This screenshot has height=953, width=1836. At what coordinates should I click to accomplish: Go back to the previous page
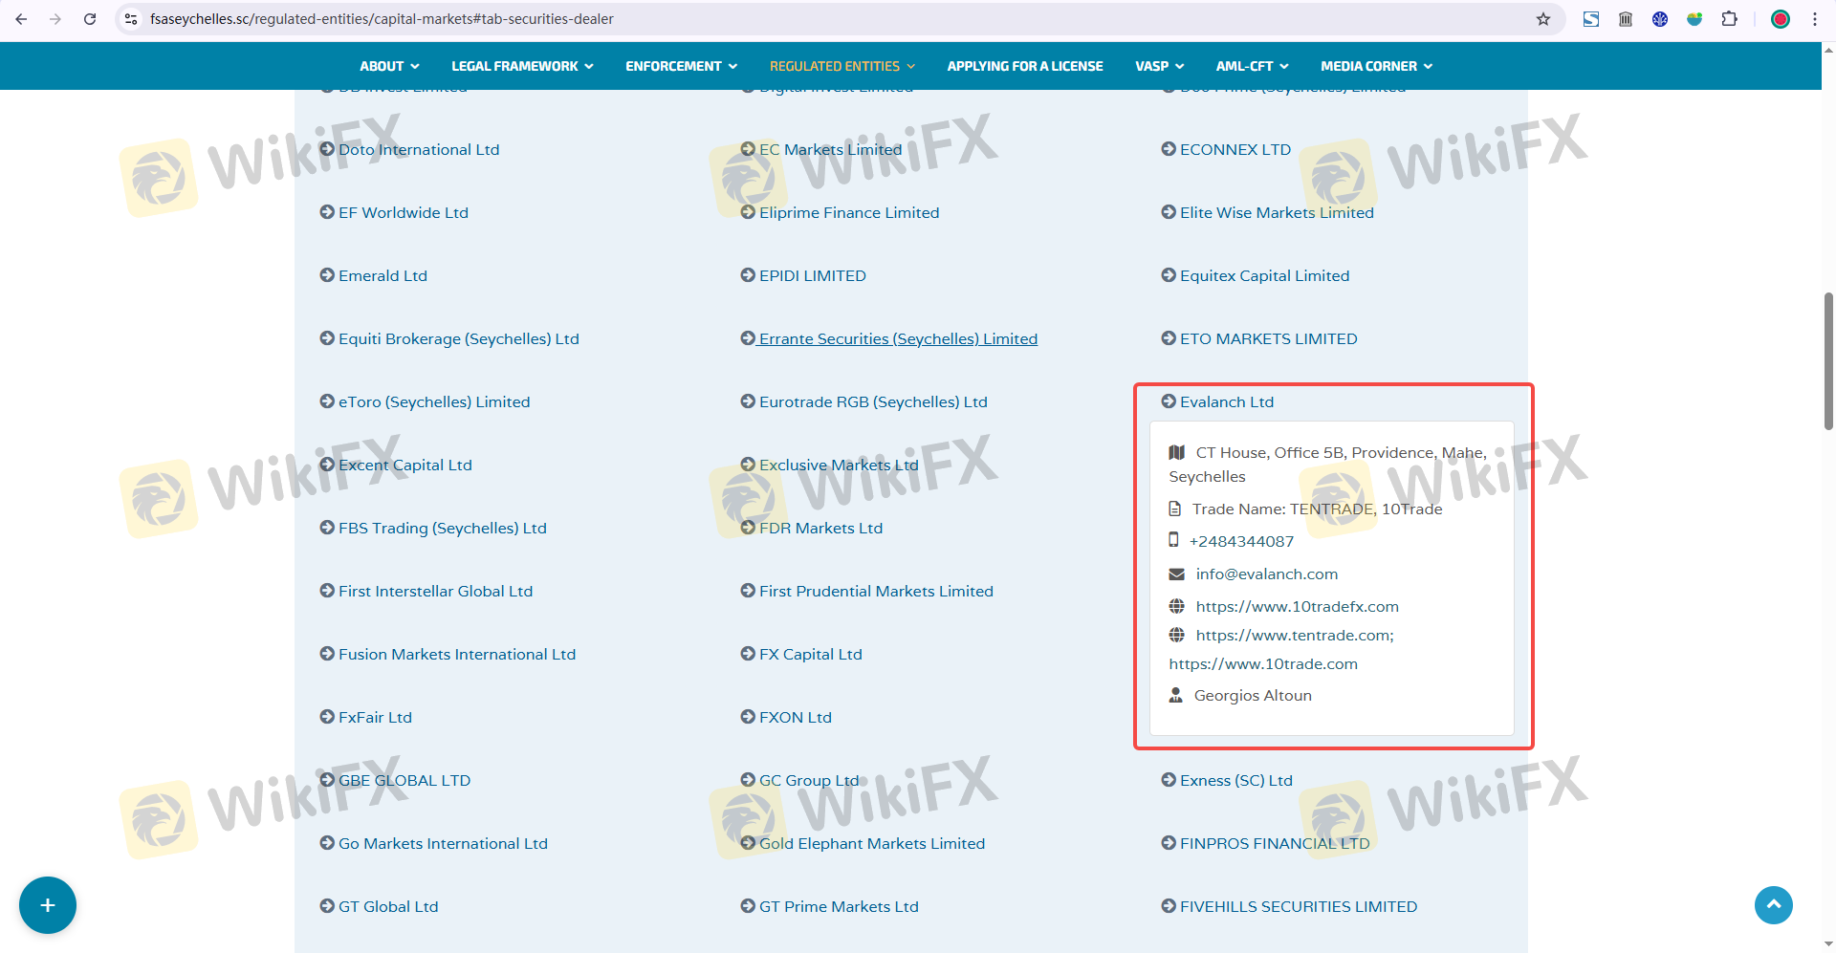21,19
